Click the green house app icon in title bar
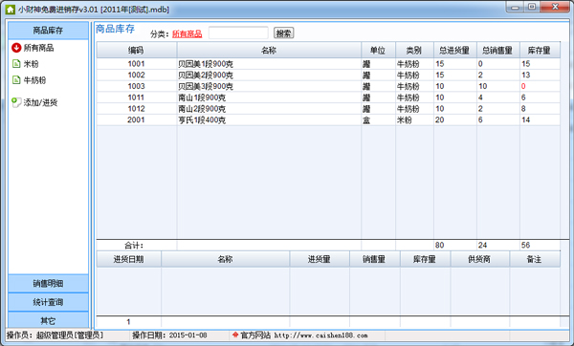The height and width of the screenshot is (346, 574). click(11, 10)
